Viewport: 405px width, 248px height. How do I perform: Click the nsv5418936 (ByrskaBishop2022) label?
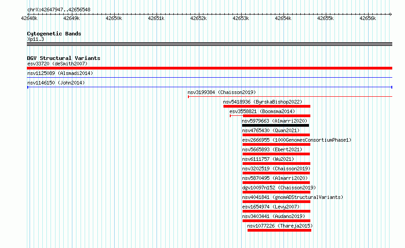[x=263, y=102]
